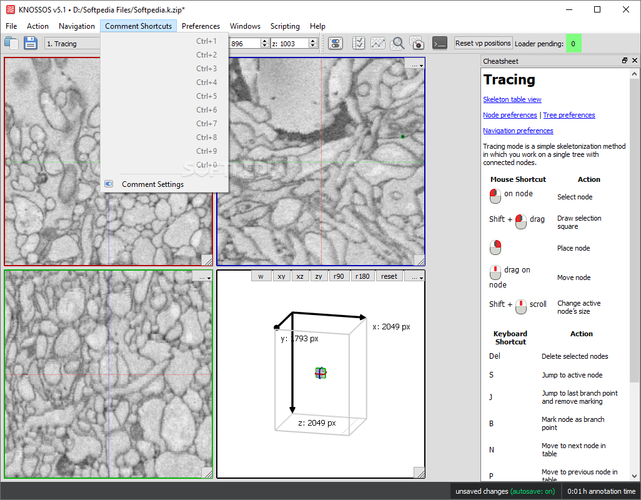The height and width of the screenshot is (500, 641).
Task: Click the Save floppy disk icon
Action: [x=31, y=43]
